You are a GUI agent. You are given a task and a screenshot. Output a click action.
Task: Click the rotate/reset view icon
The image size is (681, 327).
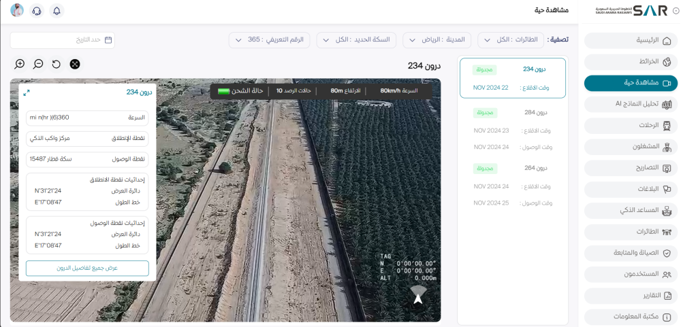57,64
